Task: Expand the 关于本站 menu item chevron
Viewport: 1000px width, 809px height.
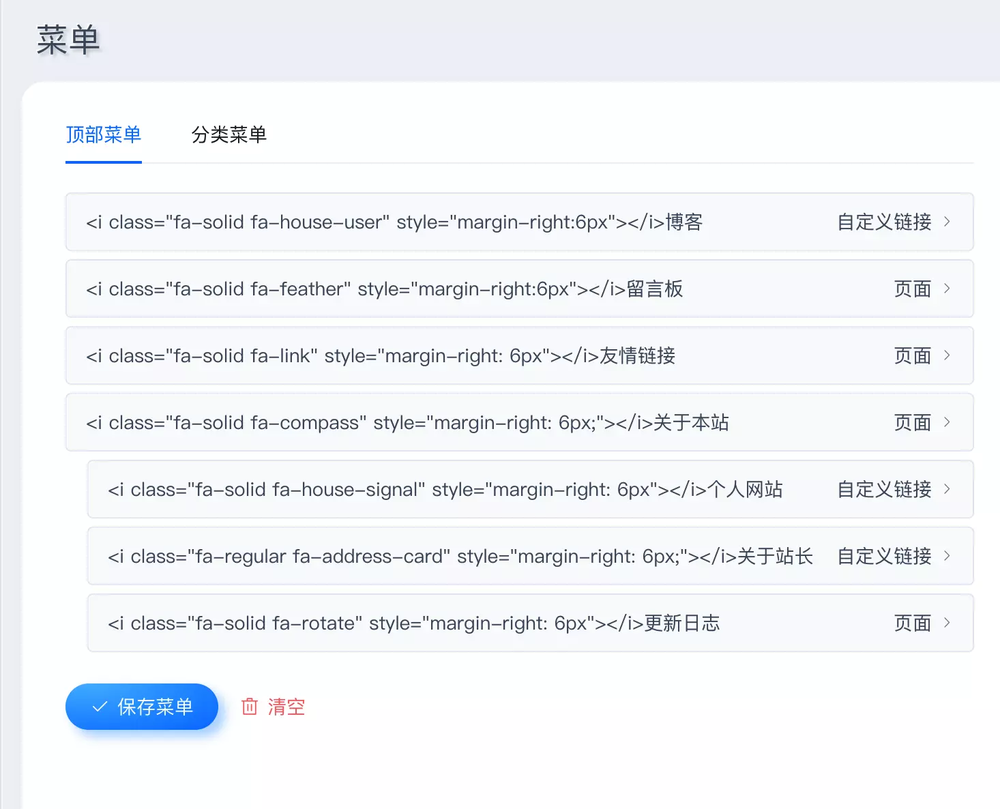Action: click(x=947, y=422)
